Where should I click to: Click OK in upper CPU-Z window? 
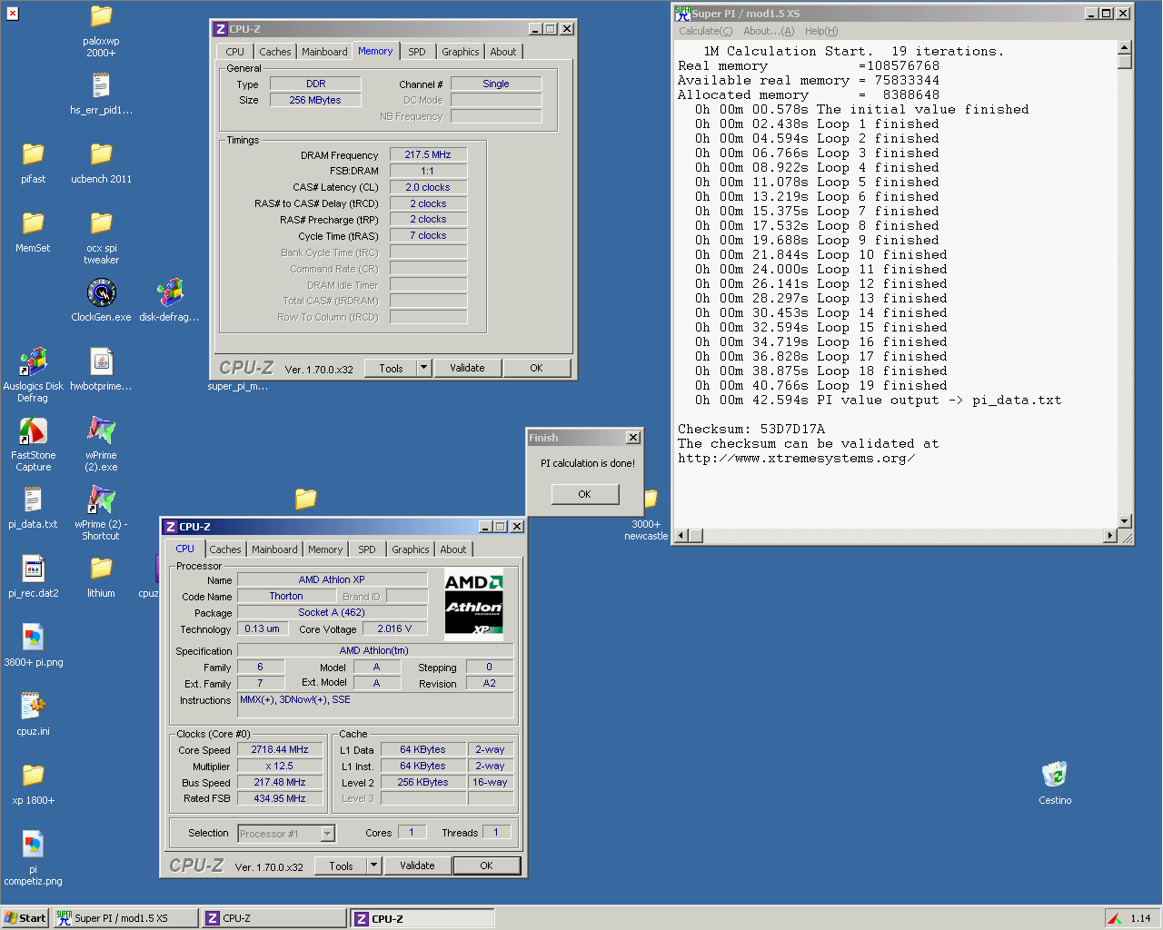coord(536,368)
